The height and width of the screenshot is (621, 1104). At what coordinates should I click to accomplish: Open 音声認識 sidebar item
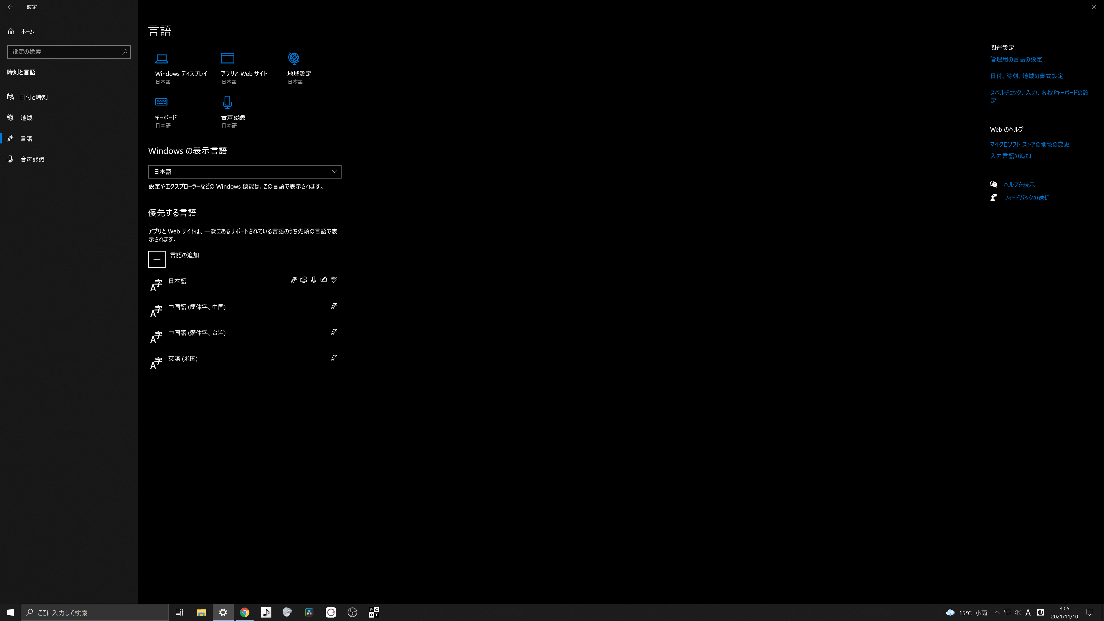pos(32,160)
